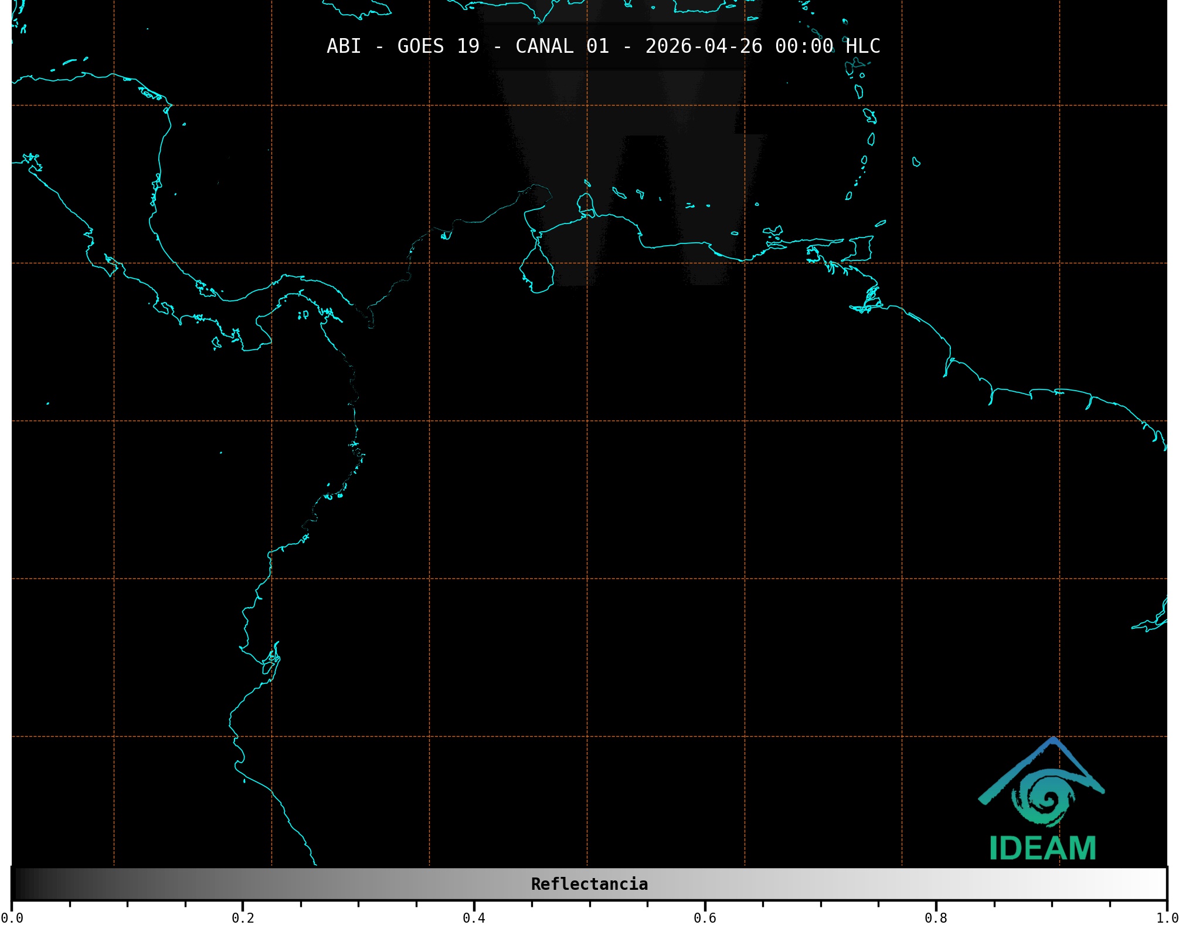Click the white right end of colorbar
The image size is (1179, 925).
[1160, 884]
